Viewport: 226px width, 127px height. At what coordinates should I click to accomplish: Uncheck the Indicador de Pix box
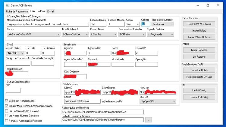103,101
